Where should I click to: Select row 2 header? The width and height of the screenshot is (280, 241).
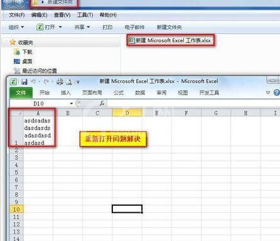point(16,150)
